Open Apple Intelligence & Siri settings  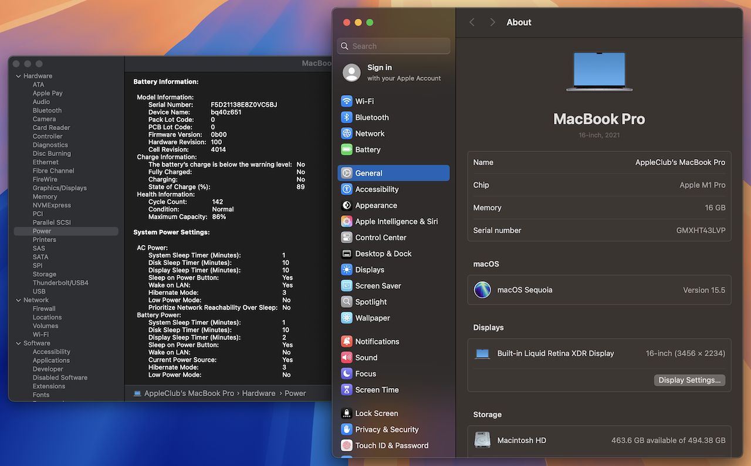coord(394,222)
